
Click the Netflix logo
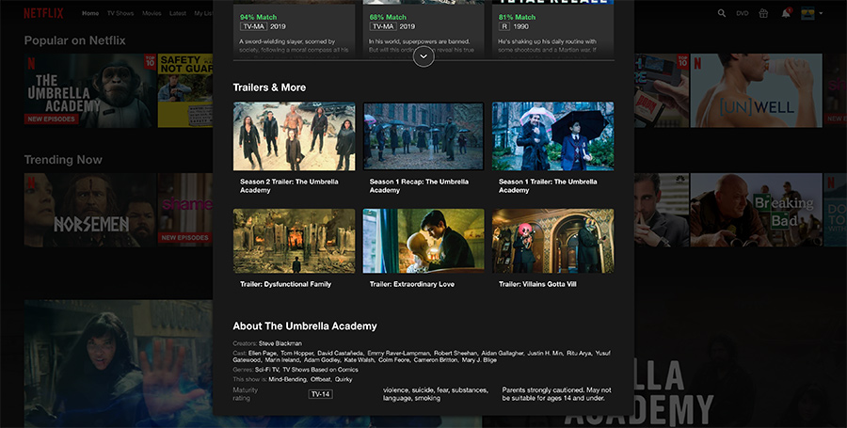[43, 13]
